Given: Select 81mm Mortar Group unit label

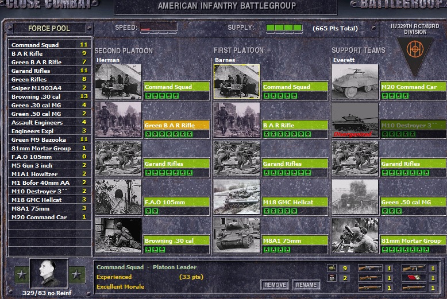Looking at the screenshot, I should click(x=413, y=240).
